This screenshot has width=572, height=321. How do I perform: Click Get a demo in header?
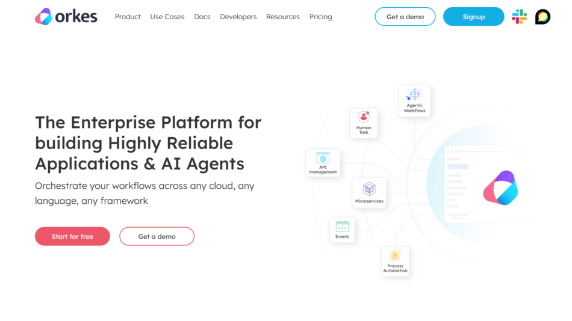click(x=405, y=17)
